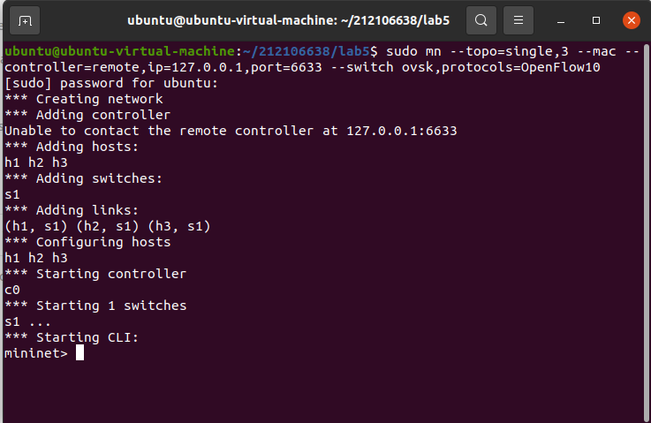This screenshot has width=651, height=423.
Task: Click the window title text
Action: click(x=289, y=20)
